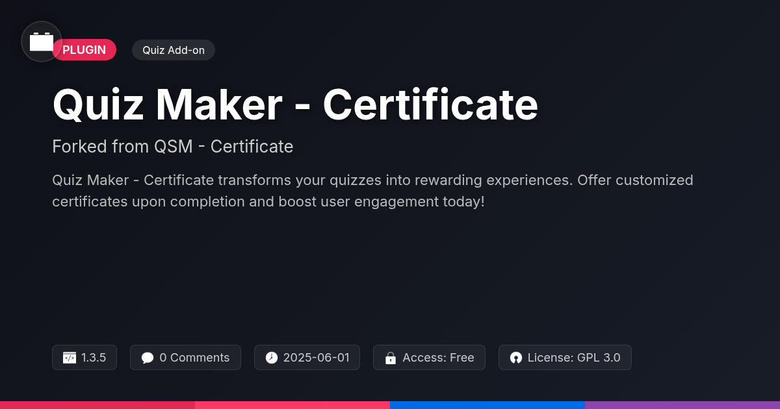Click the 'Forked from QSM - Certificate' subtitle
780x409 pixels.
(x=173, y=147)
